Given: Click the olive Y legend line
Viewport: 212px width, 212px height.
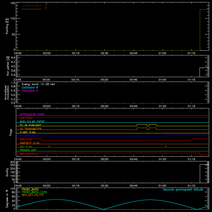Looking at the screenshot, I should 32,9.
